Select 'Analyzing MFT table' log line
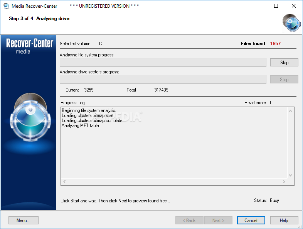The image size is (303, 229). pos(80,126)
